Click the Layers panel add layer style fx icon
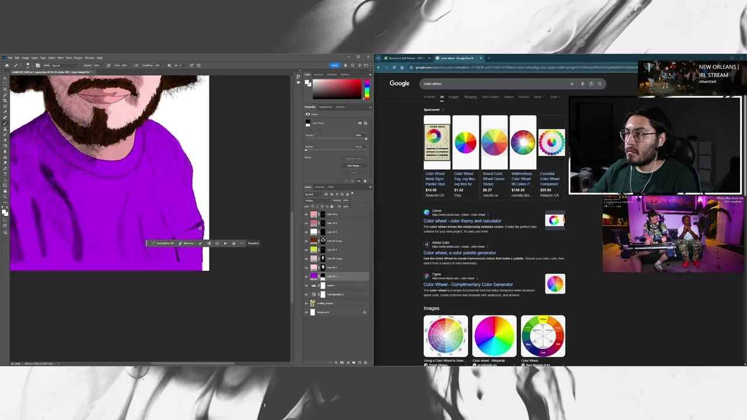 pyautogui.click(x=336, y=363)
